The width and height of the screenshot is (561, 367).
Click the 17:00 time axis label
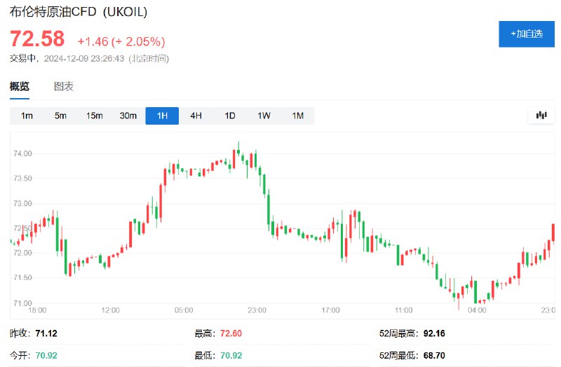330,310
